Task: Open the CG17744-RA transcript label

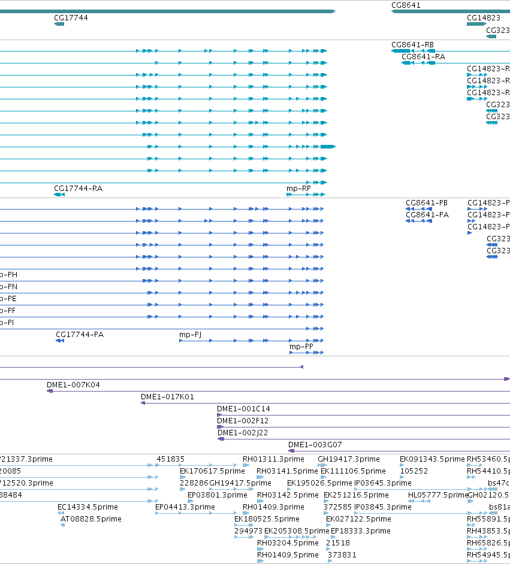Action: [x=78, y=188]
